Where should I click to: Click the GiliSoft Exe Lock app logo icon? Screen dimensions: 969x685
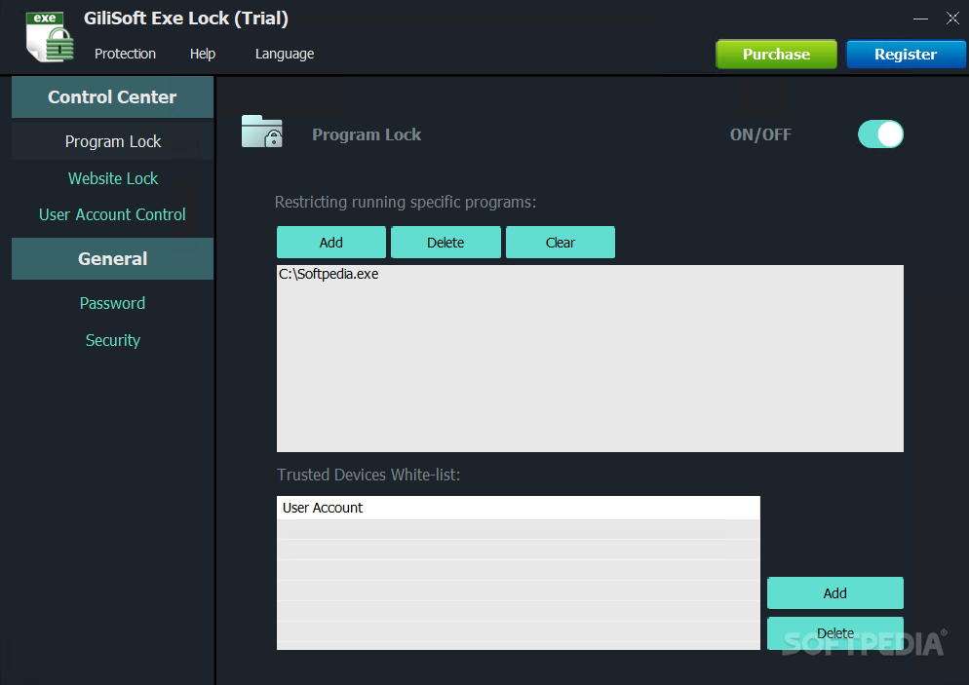coord(50,37)
